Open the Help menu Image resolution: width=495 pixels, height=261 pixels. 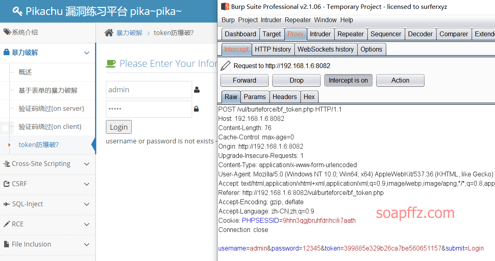tap(346, 20)
